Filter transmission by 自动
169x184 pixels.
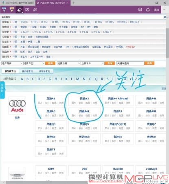click(30, 37)
